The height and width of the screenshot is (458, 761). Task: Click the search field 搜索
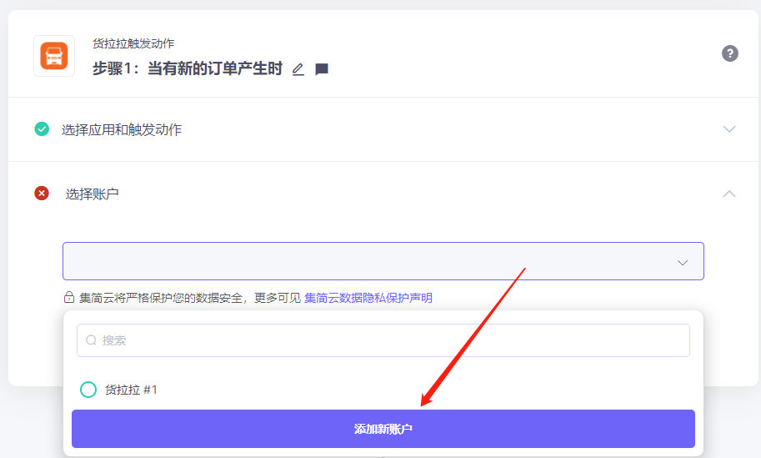[x=383, y=340]
